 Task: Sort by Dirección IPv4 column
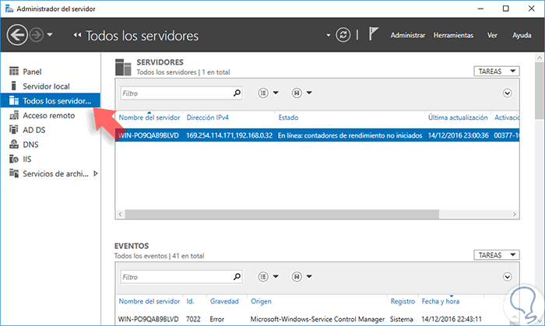(208, 117)
